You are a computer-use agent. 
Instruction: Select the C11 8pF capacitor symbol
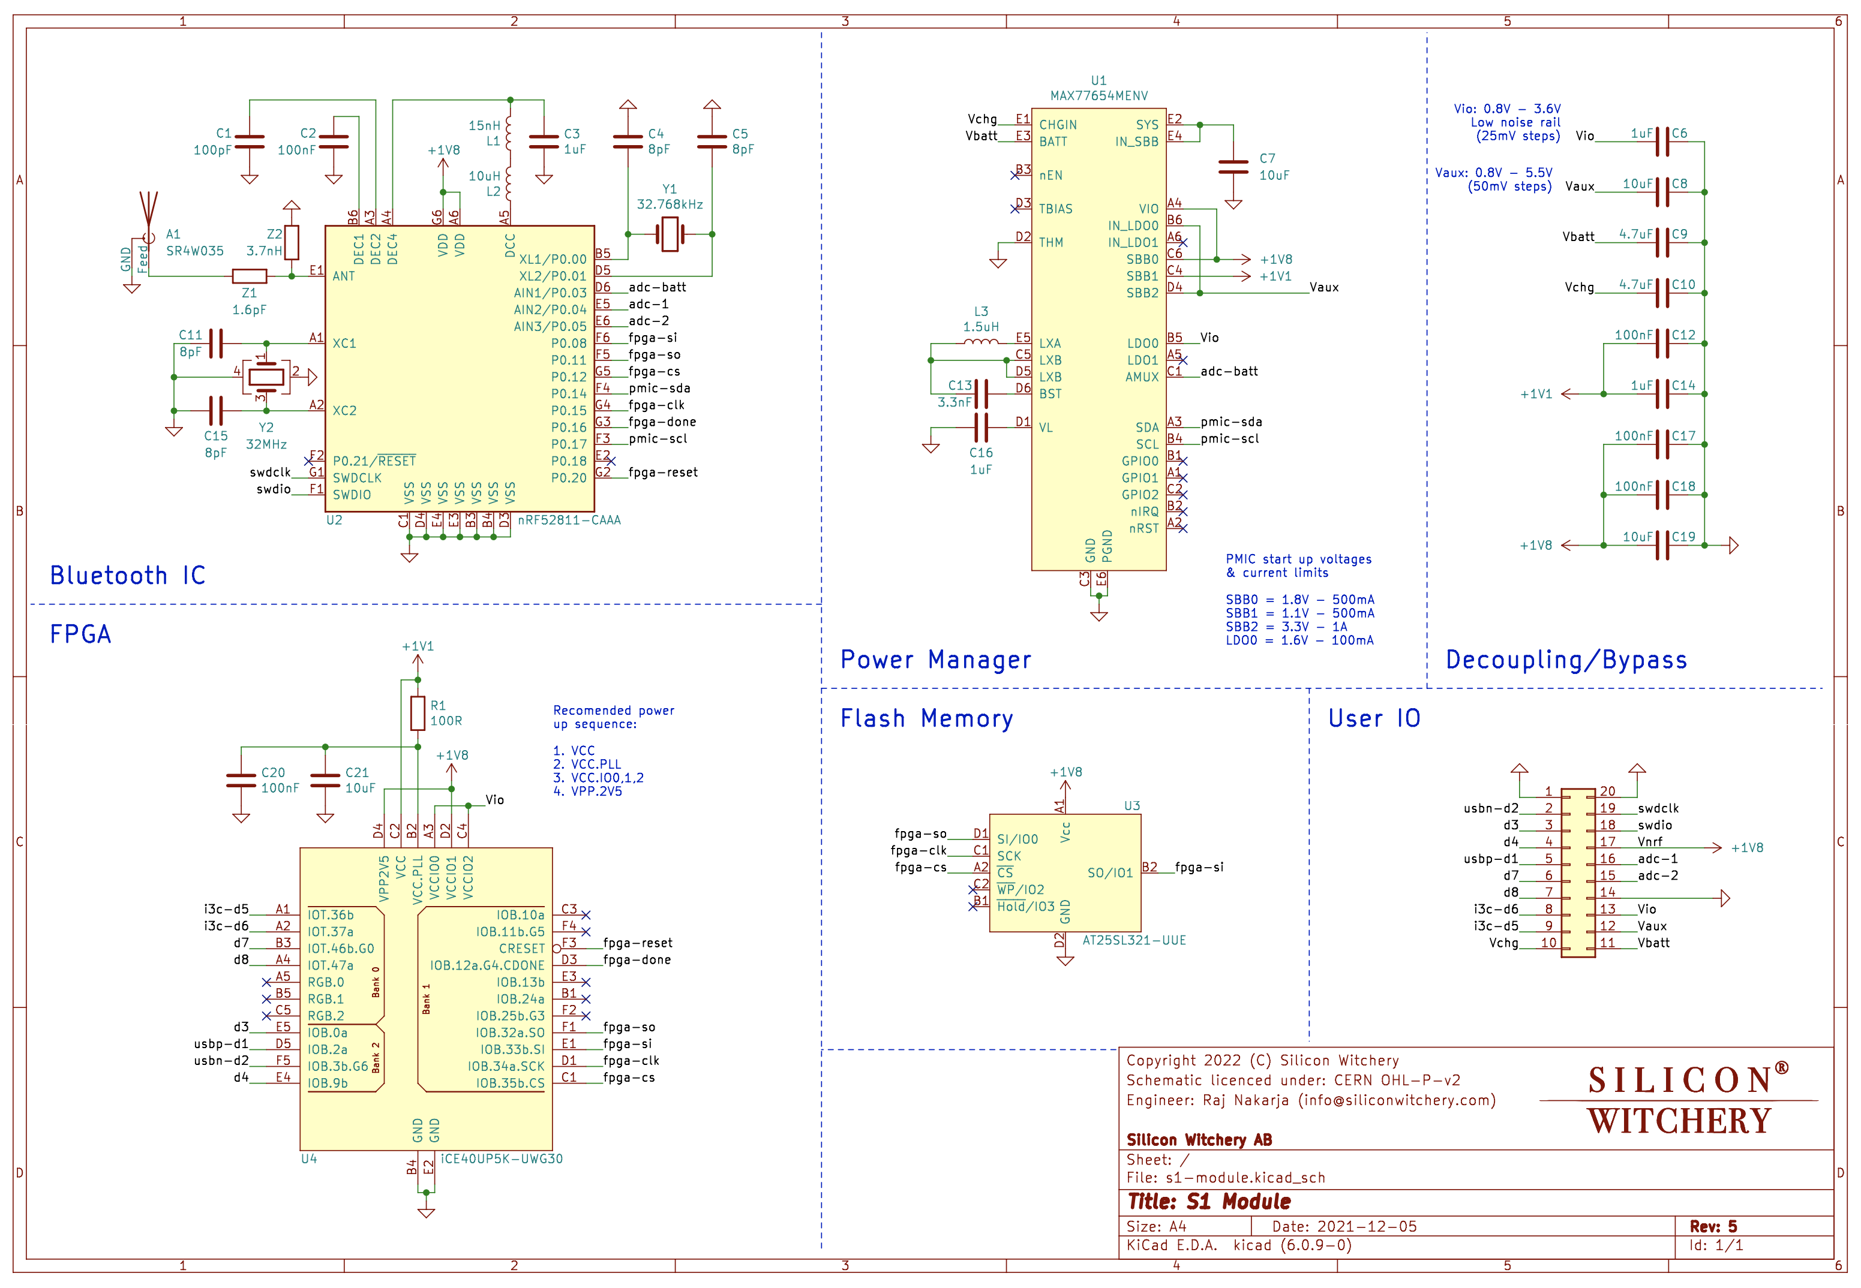click(x=215, y=343)
